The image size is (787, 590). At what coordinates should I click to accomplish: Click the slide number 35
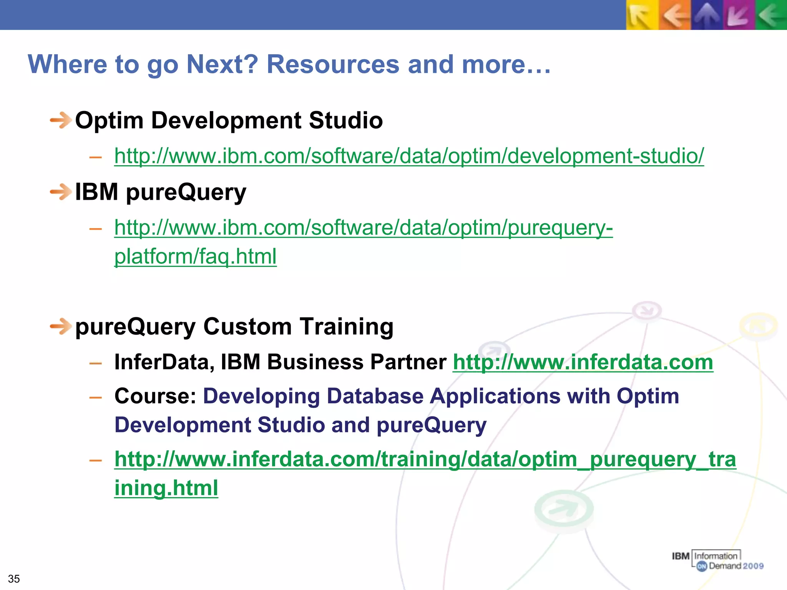pyautogui.click(x=14, y=578)
